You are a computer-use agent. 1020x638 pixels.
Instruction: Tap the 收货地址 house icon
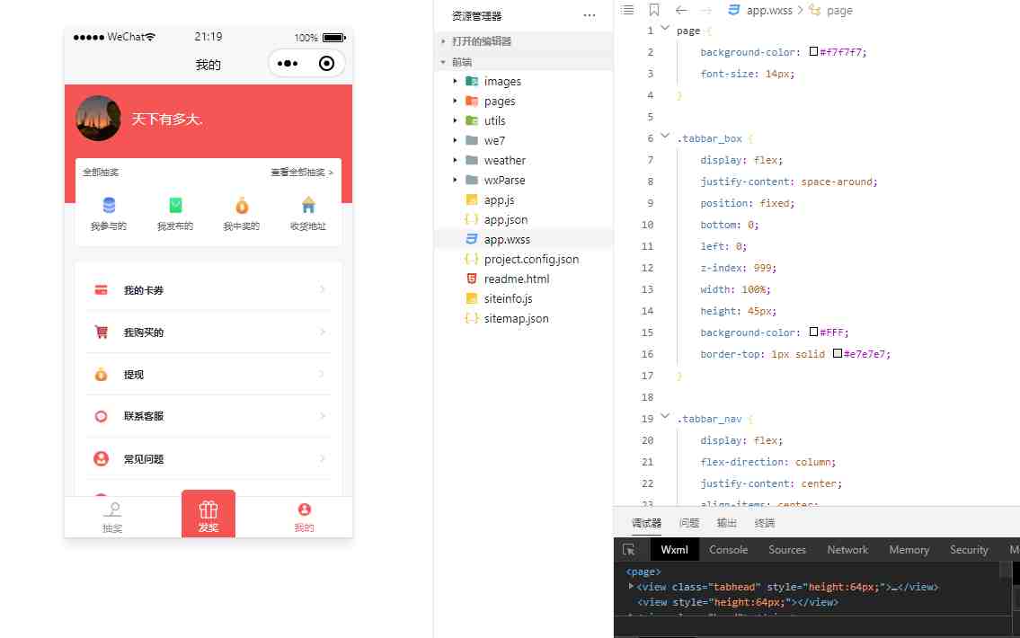[308, 205]
